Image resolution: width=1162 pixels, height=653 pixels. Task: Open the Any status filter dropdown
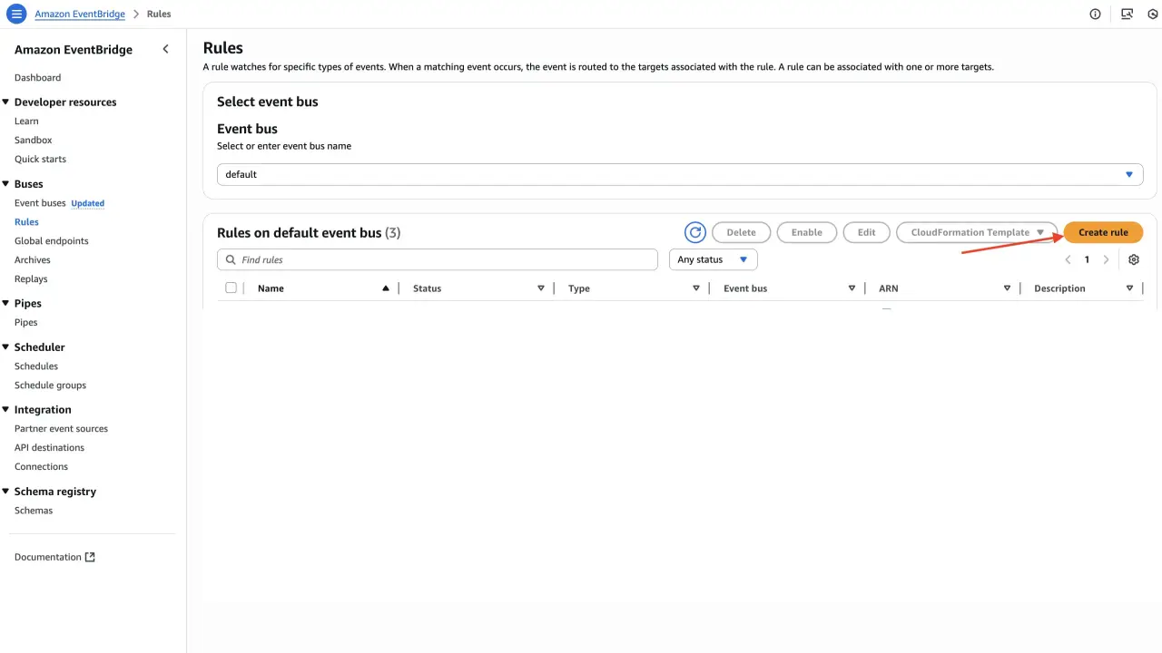click(713, 260)
